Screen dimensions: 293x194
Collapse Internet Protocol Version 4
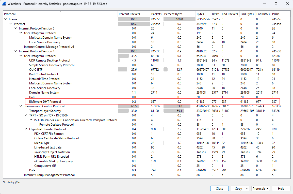click(x=15, y=51)
